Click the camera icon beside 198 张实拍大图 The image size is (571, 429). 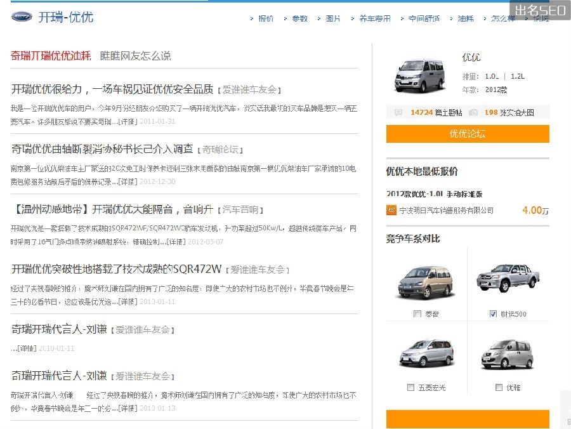473,112
